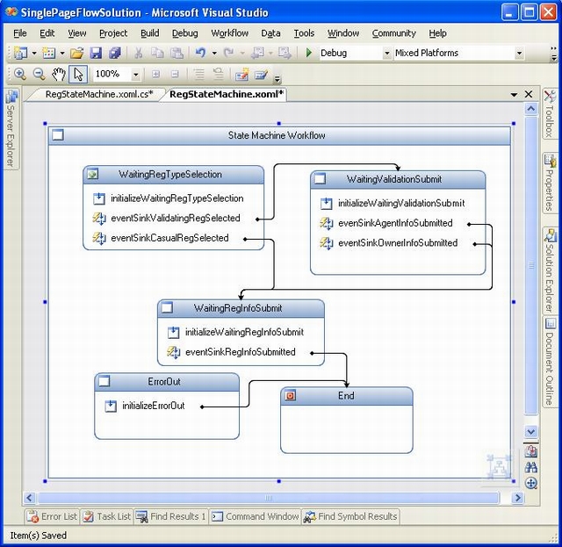
Task: Click the print preview page icon above binoculars
Action: tap(531, 451)
